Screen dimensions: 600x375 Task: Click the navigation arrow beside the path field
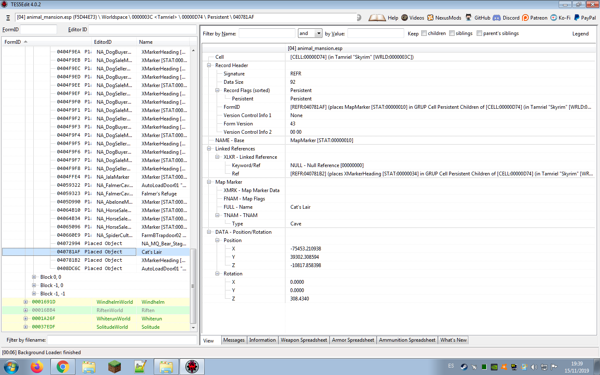(x=359, y=17)
